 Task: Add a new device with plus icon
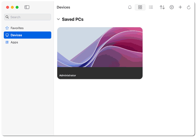coord(180,7)
